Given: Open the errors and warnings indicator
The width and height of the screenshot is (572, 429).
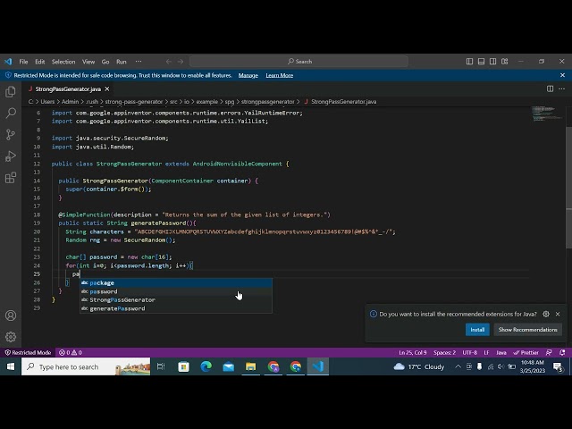Looking at the screenshot, I should coord(71,352).
